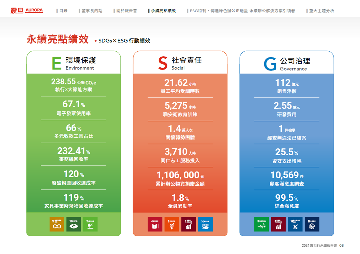This screenshot has height=254, width=360.
Task: Click the 社會責任 Social heading
Action: [x=187, y=63]
